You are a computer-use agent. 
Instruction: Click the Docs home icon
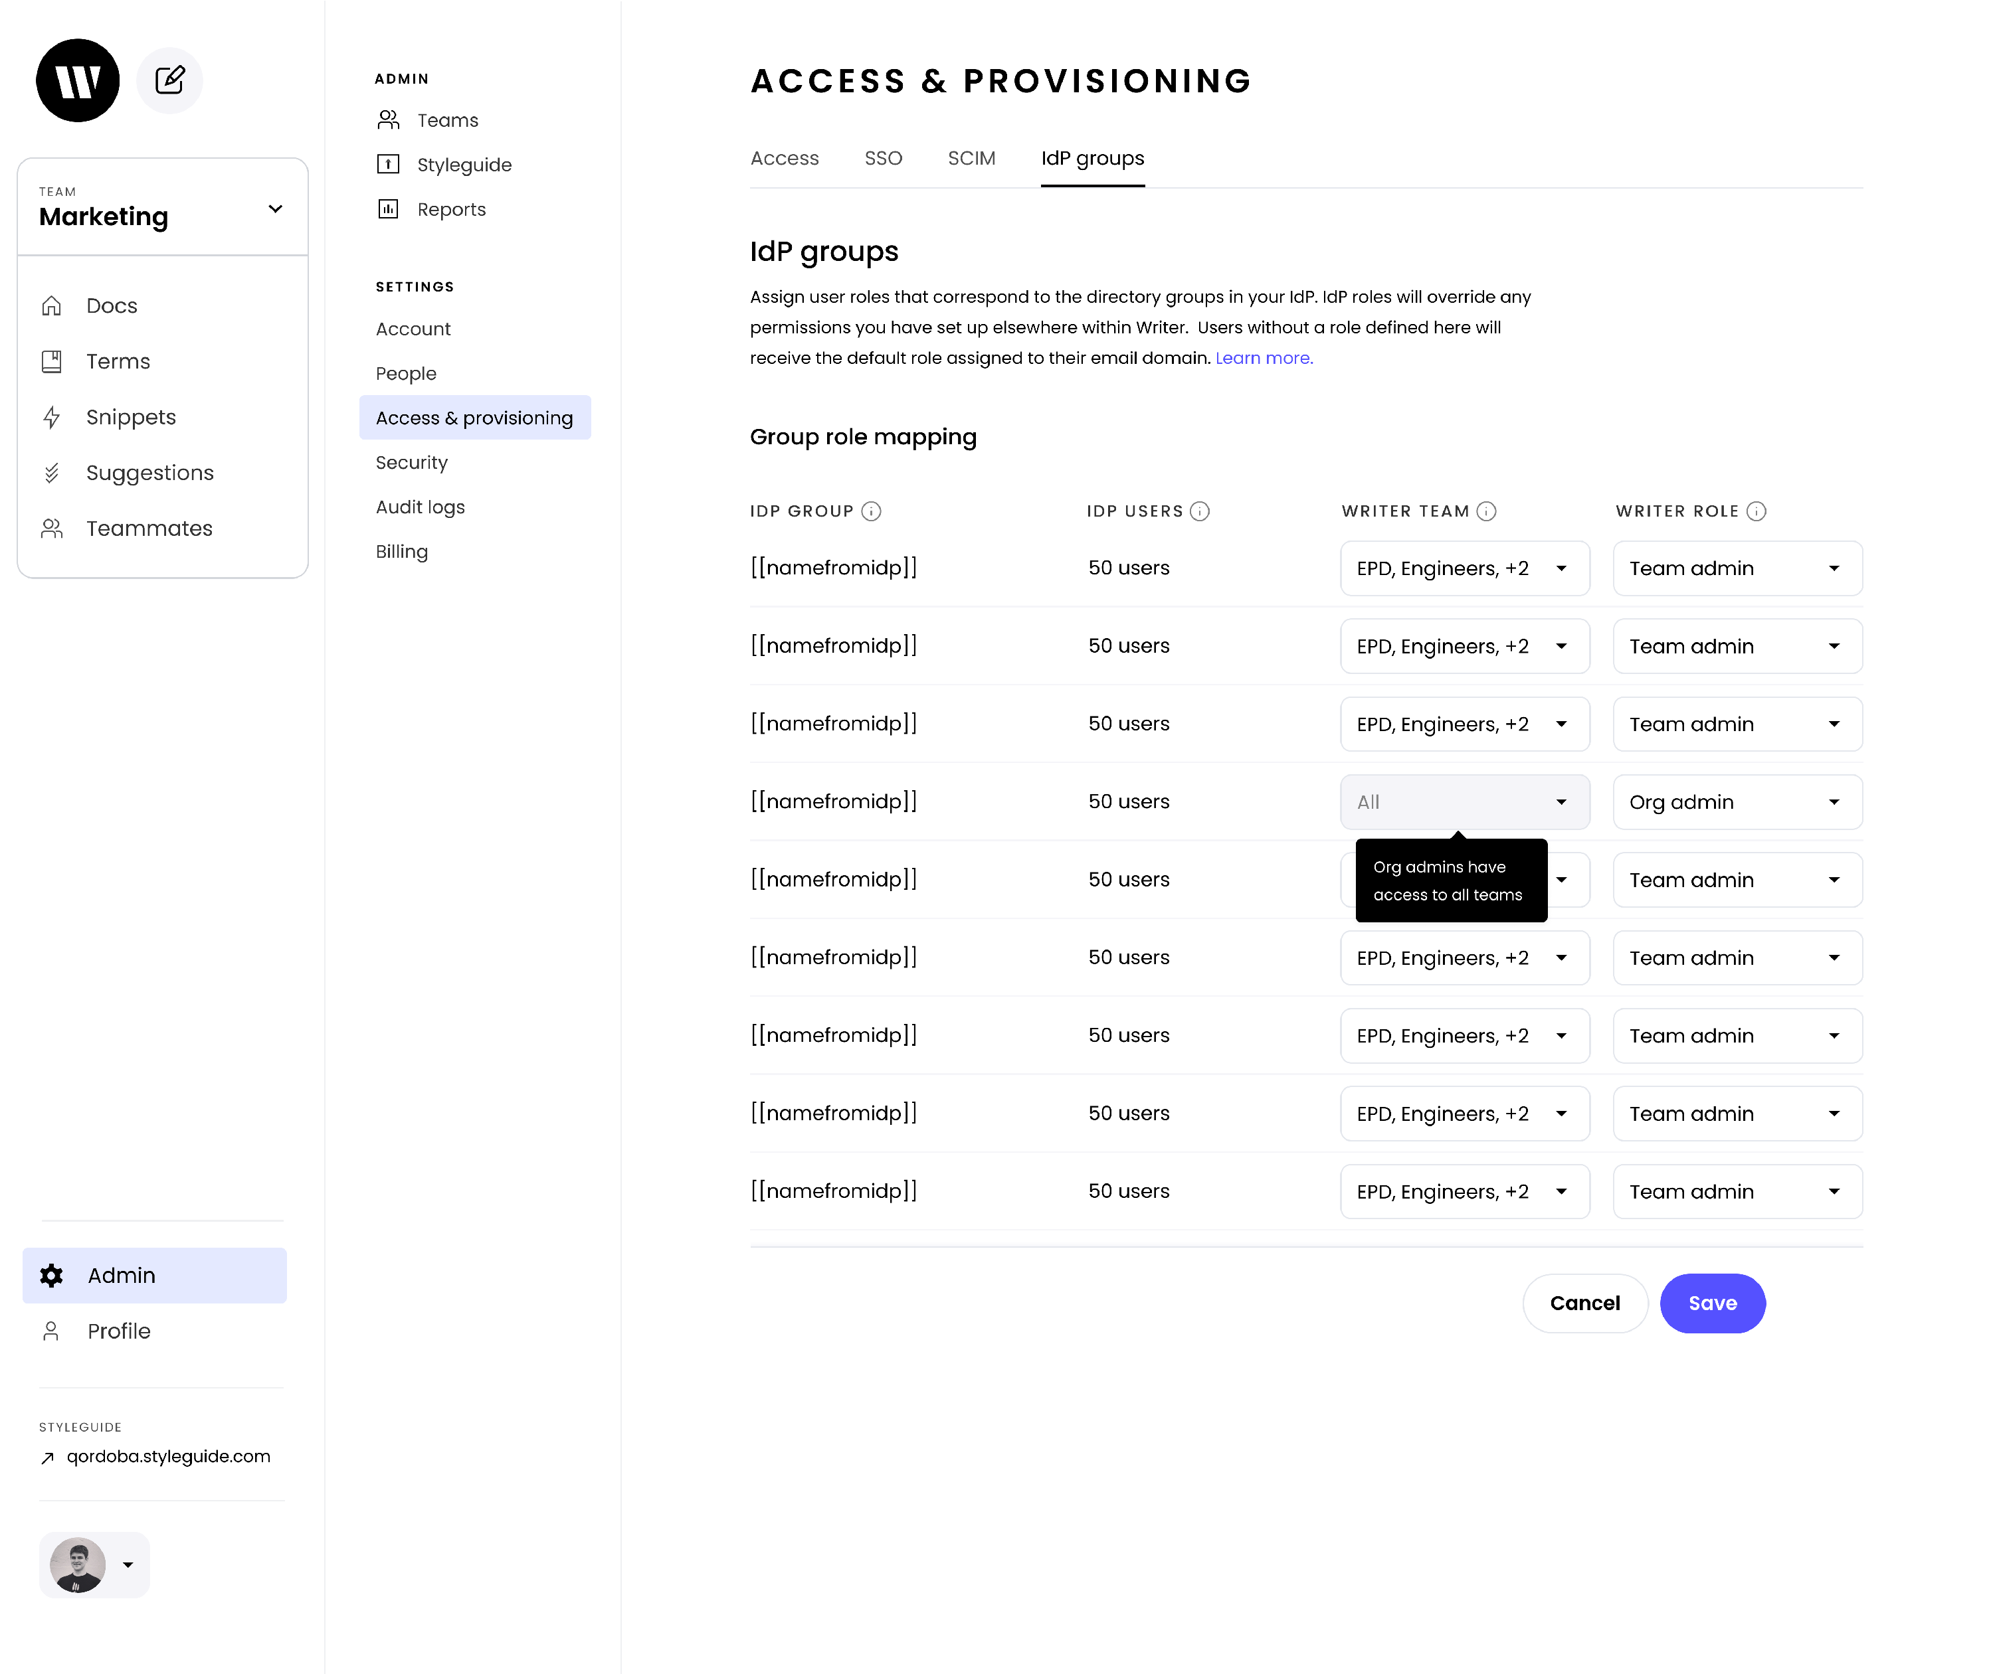coord(51,305)
